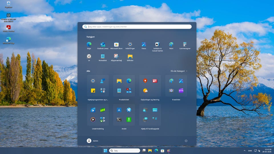This screenshot has width=274, height=154.
Task: Open the Få vist: Kategori dropdown
Action: coord(179,71)
